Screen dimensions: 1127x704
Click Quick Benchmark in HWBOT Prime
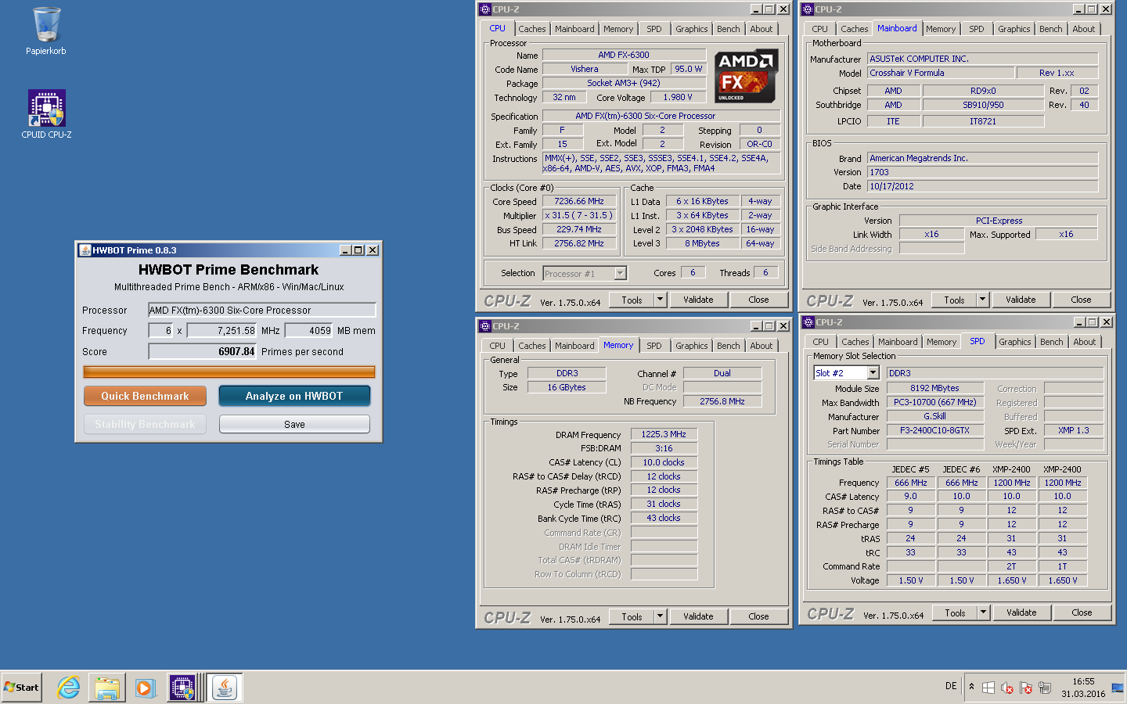point(145,396)
